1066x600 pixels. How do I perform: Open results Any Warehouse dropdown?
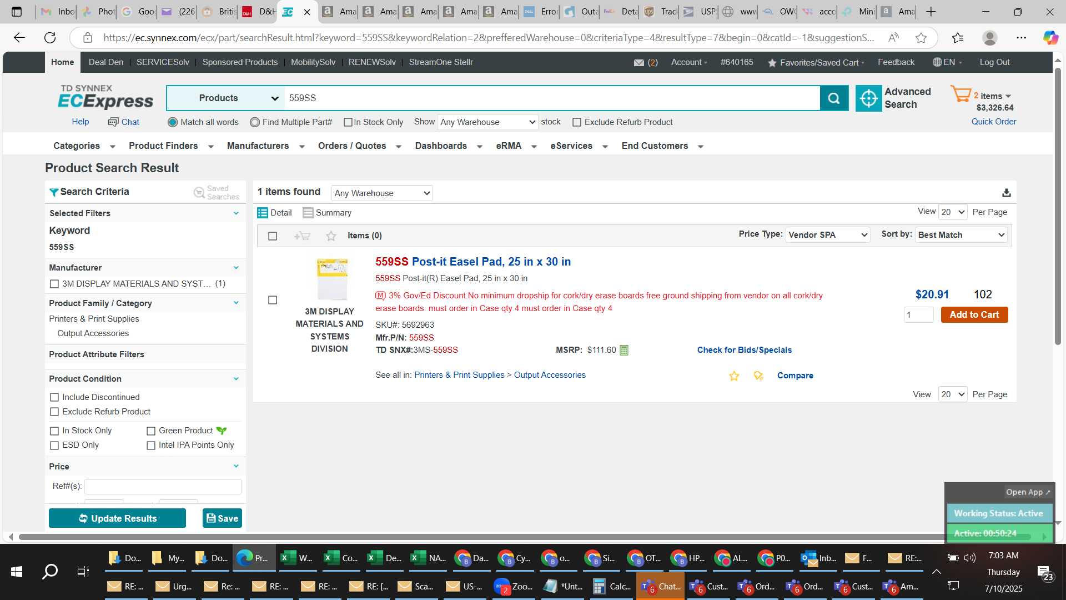coord(382,193)
